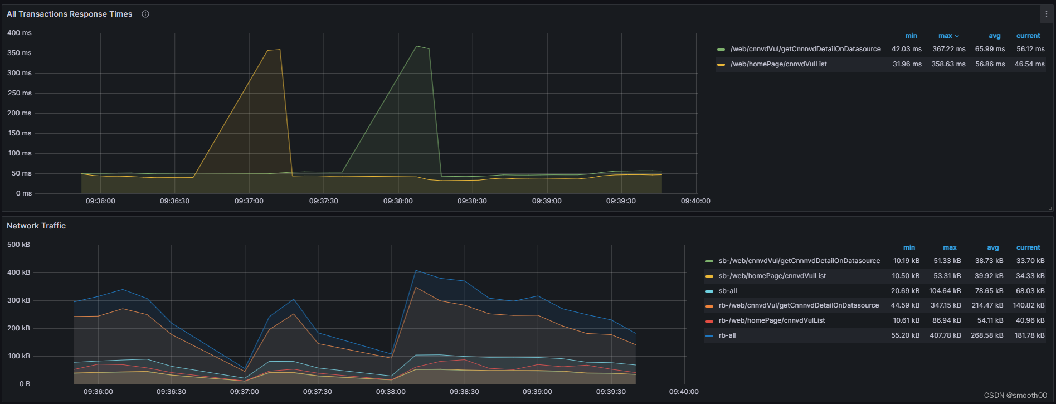Sort response times legend by current
Image resolution: width=1056 pixels, height=404 pixels.
point(1028,36)
